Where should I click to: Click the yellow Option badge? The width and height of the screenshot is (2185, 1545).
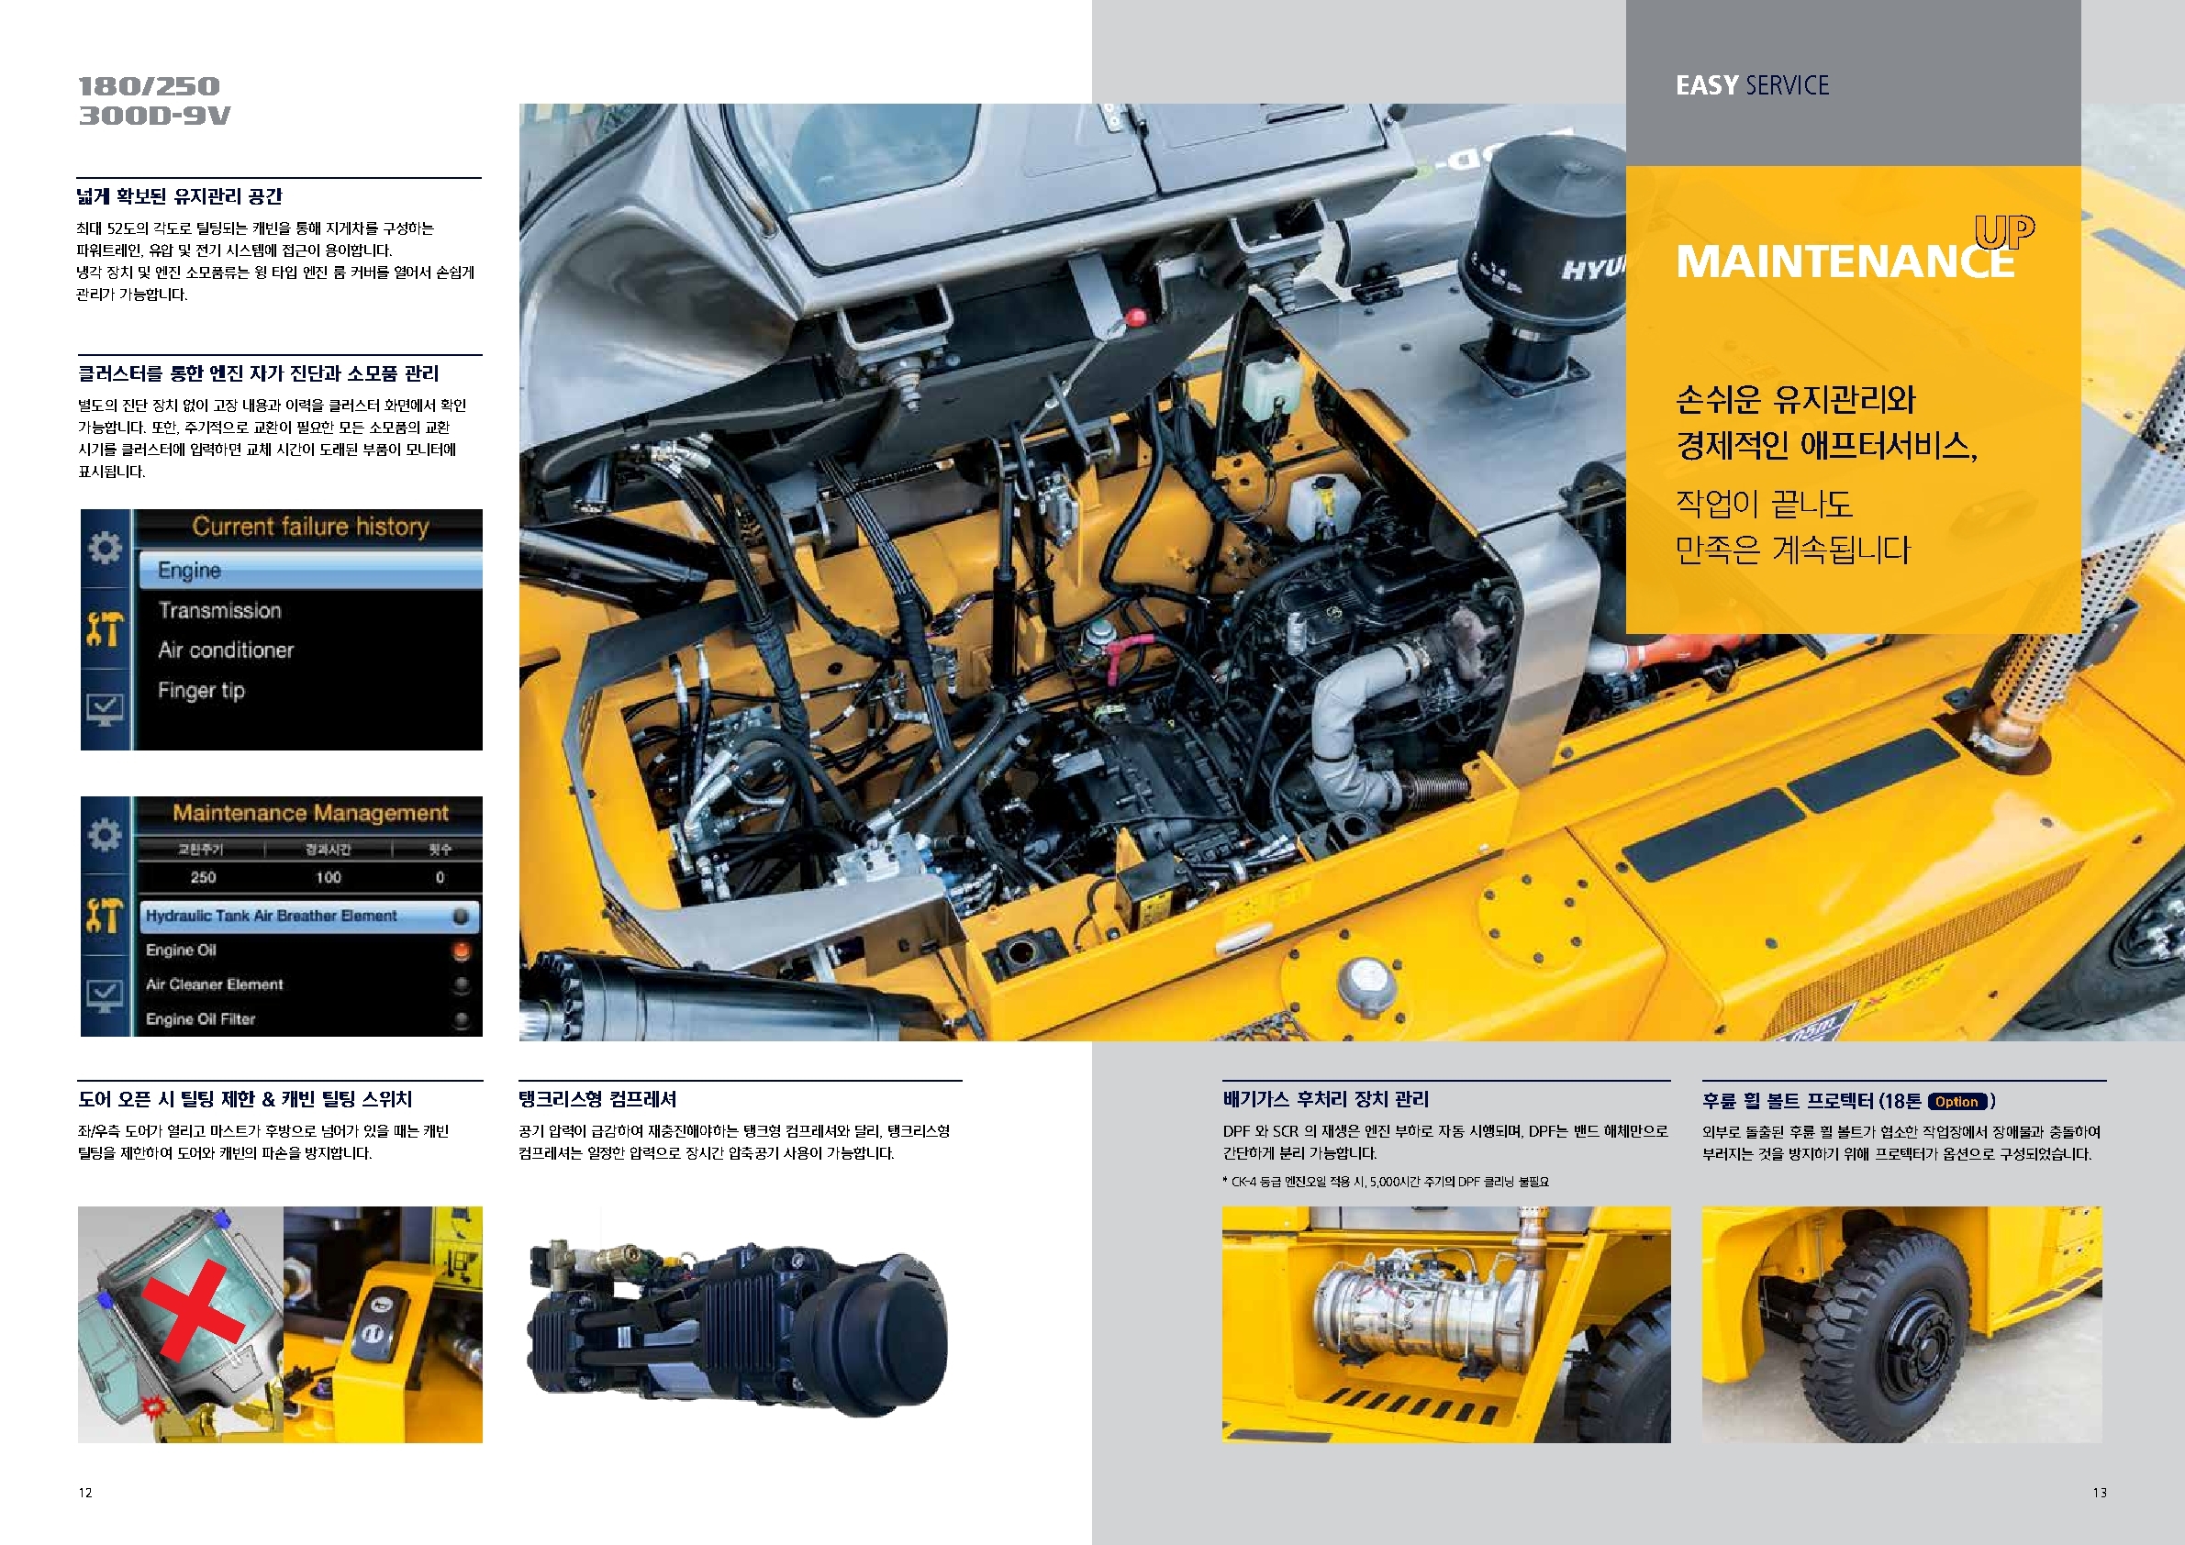pos(1956,1102)
